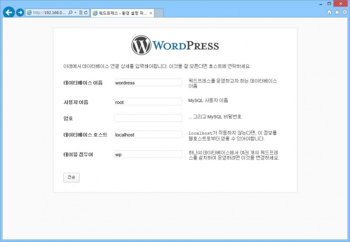Screen dimensions: 350x242
Task: Click the Home icon in the browser toolbar
Action: (329, 12)
